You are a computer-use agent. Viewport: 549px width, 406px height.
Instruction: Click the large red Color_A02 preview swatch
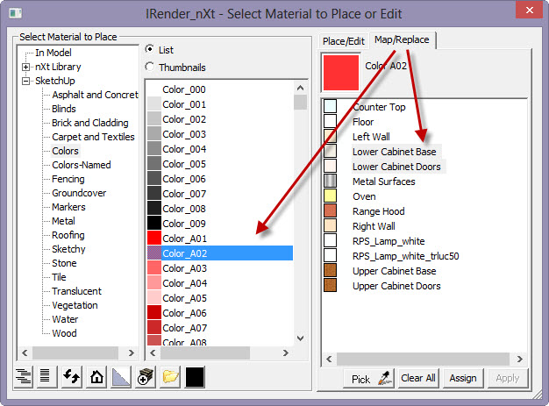341,72
